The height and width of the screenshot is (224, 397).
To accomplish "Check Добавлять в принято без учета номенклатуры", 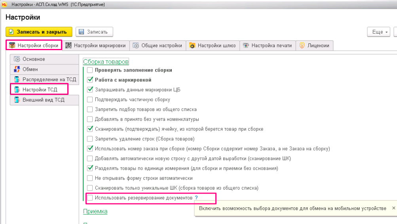I will pos(90,119).
